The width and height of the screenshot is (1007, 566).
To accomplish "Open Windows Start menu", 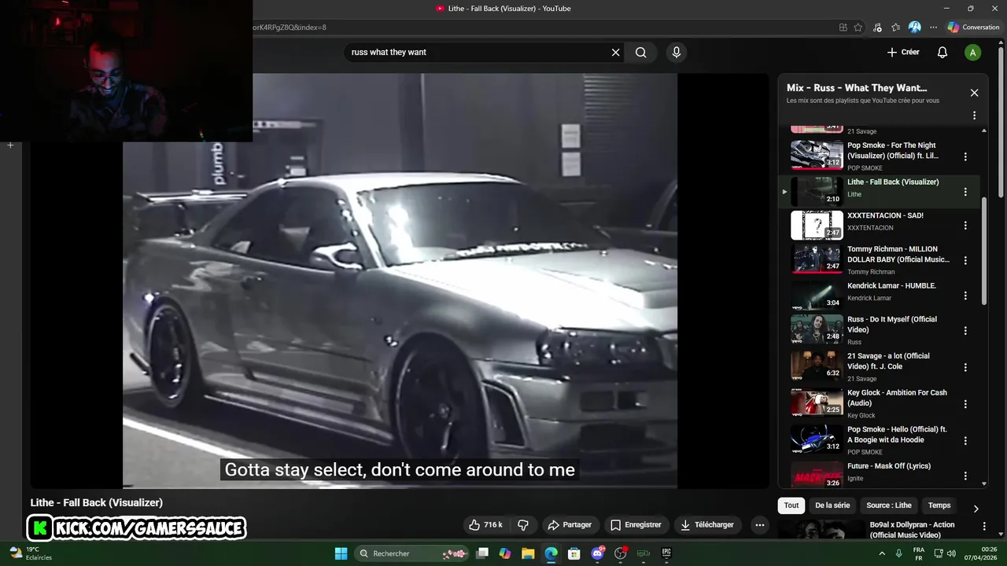I will click(x=341, y=553).
